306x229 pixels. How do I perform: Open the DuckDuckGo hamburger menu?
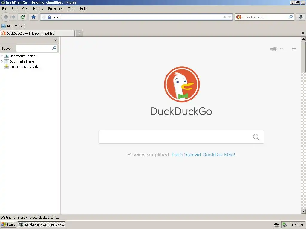[294, 49]
